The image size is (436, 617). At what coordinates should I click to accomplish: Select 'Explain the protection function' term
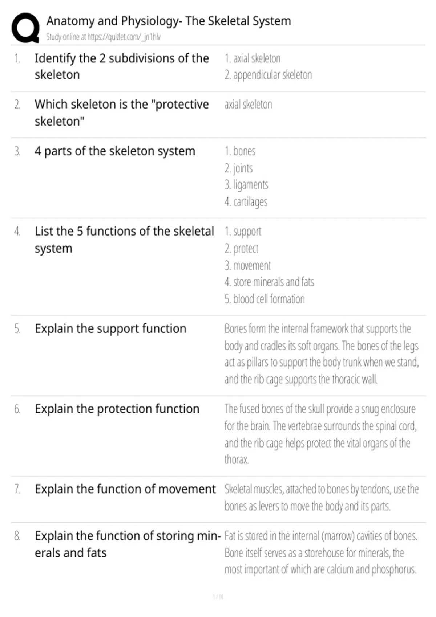click(x=117, y=409)
